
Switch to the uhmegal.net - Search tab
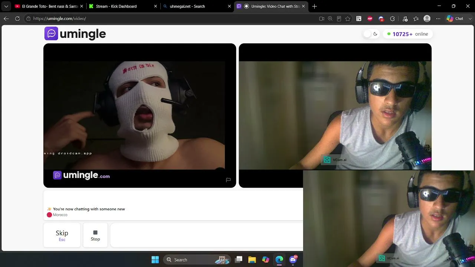click(197, 6)
